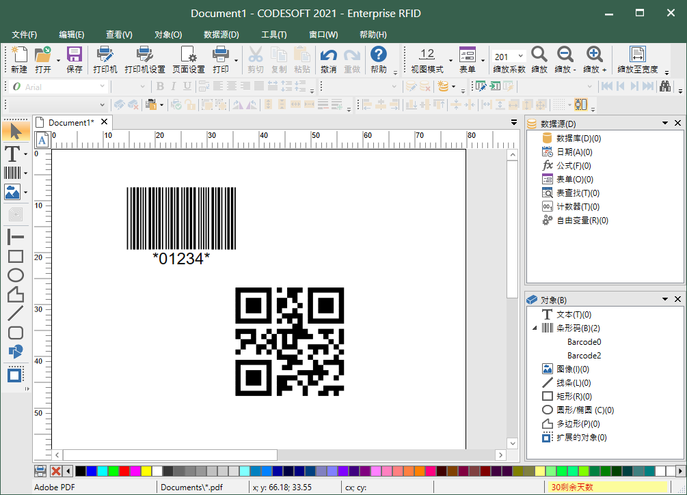687x495 pixels.
Task: Switch 视图模式 view mode
Action: pyautogui.click(x=427, y=59)
